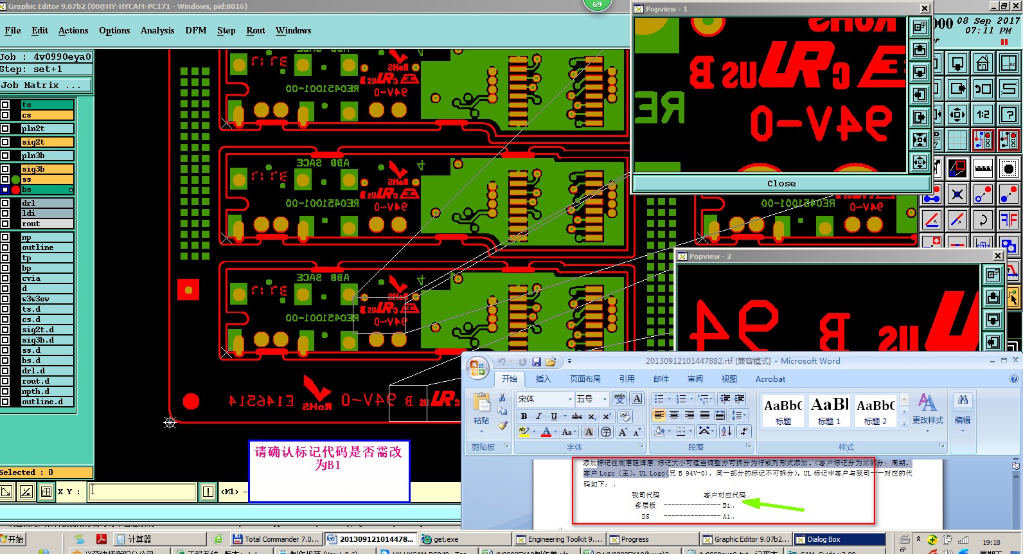Click the Job Matrix button
The width and height of the screenshot is (1023, 554).
click(x=46, y=85)
